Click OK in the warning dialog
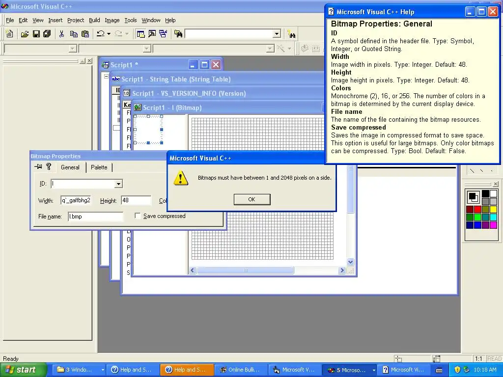 [252, 199]
